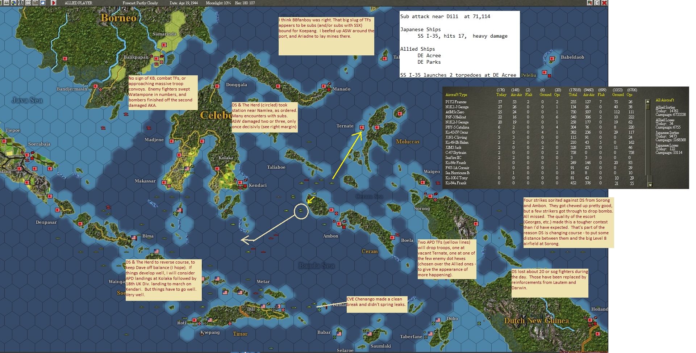Select the Japanese base icon at Ambon
This screenshot has height=353, width=696.
(x=339, y=224)
